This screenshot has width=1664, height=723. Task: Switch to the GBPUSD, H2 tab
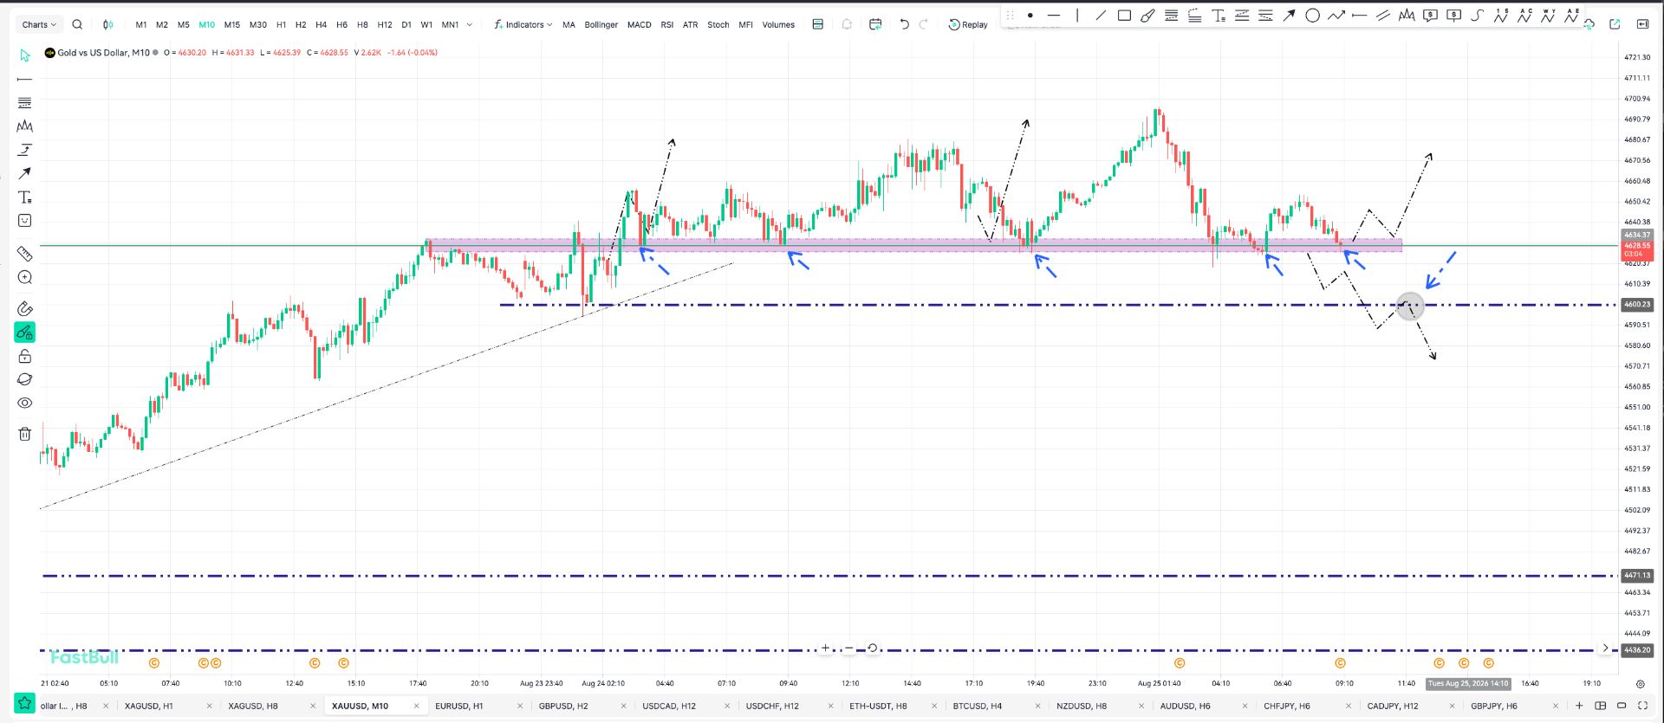[x=563, y=706]
